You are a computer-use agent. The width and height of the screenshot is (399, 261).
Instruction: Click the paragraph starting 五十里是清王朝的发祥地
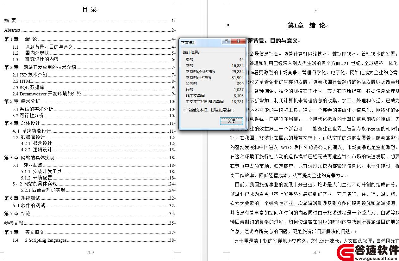click(316, 241)
